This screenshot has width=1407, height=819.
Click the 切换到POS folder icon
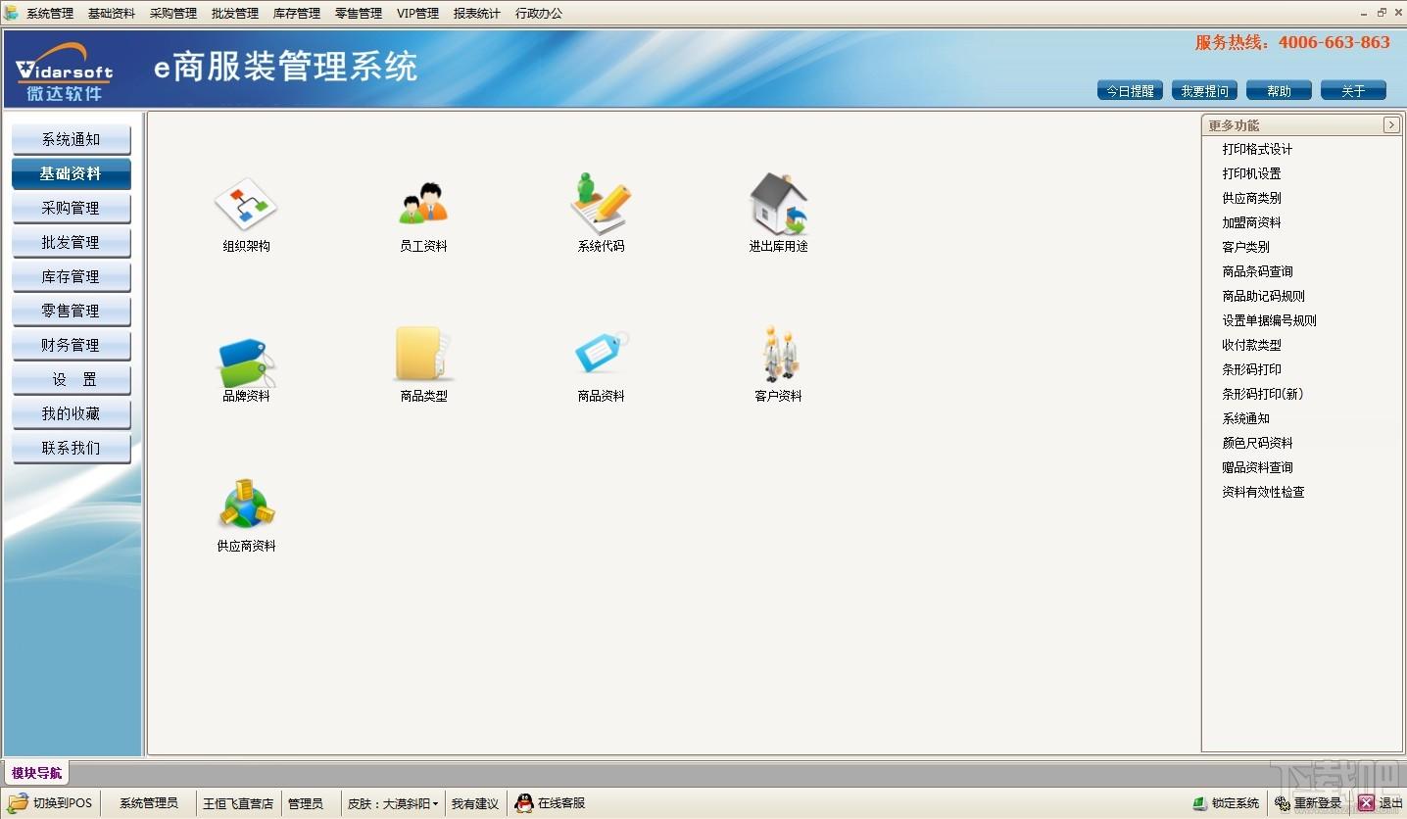[18, 802]
